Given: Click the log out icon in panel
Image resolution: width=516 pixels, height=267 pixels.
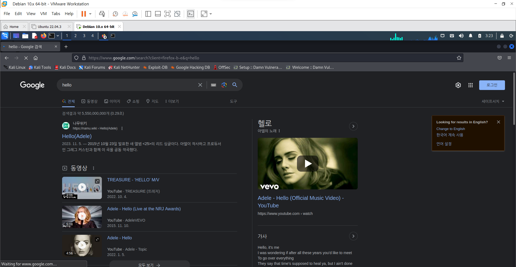Looking at the screenshot, I should point(511,36).
